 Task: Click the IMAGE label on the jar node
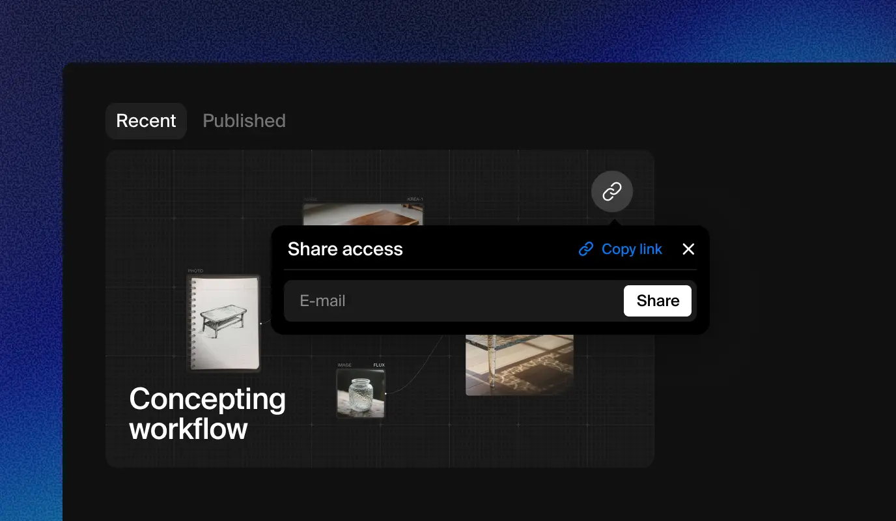tap(344, 365)
